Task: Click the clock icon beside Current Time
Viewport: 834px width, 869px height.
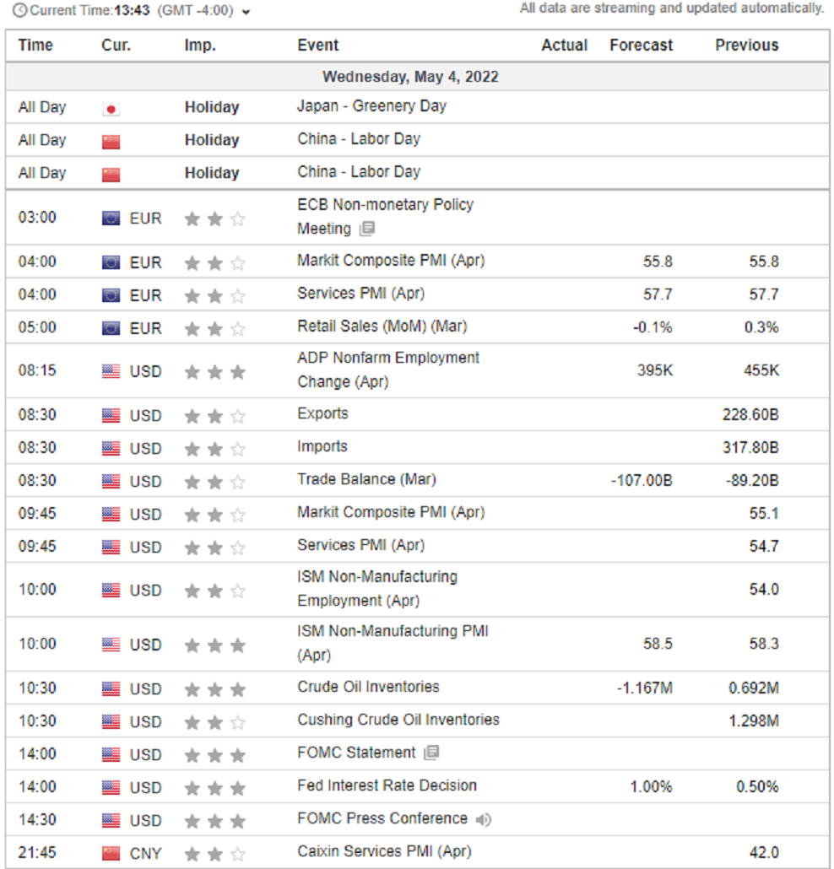Action: (20, 11)
